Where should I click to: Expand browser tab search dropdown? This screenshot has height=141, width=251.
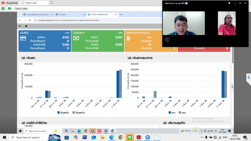point(19,14)
